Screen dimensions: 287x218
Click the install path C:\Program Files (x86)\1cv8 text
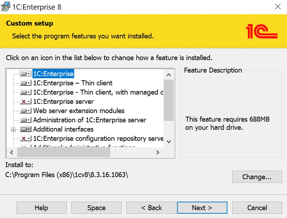(x=67, y=175)
